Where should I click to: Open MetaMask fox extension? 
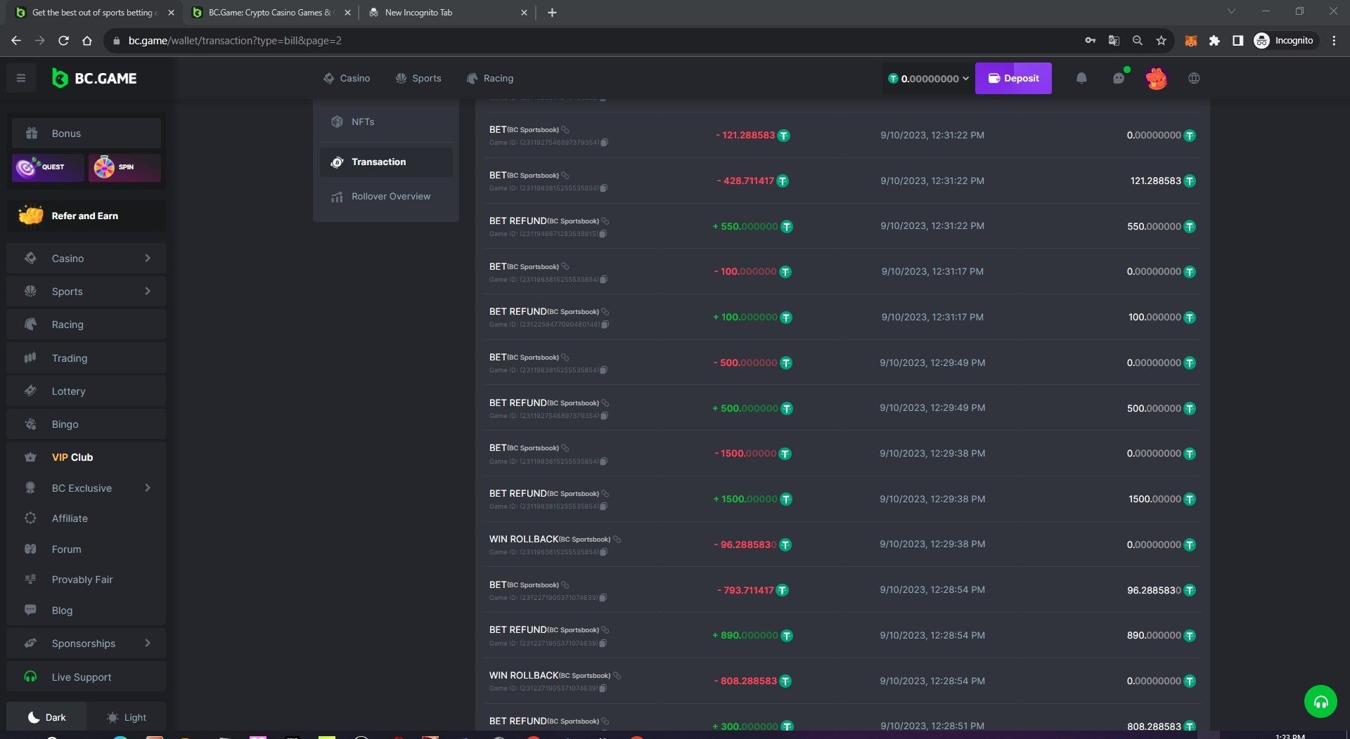(1190, 41)
